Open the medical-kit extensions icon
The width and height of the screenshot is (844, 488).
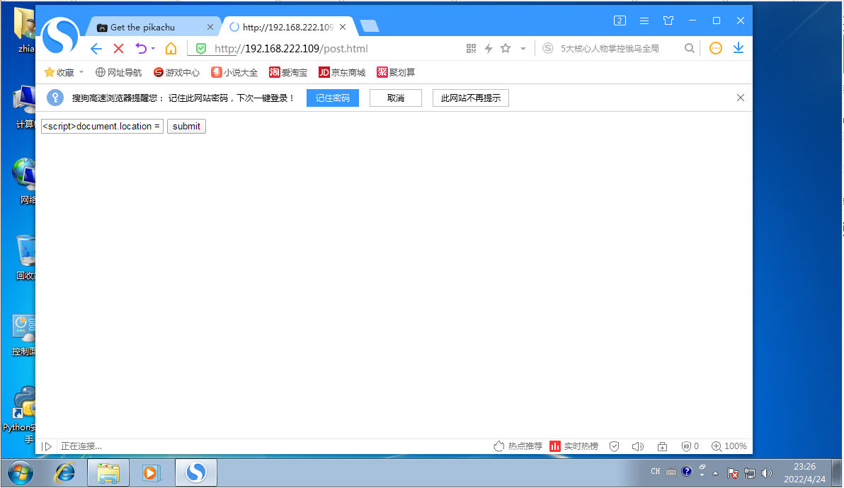662,446
